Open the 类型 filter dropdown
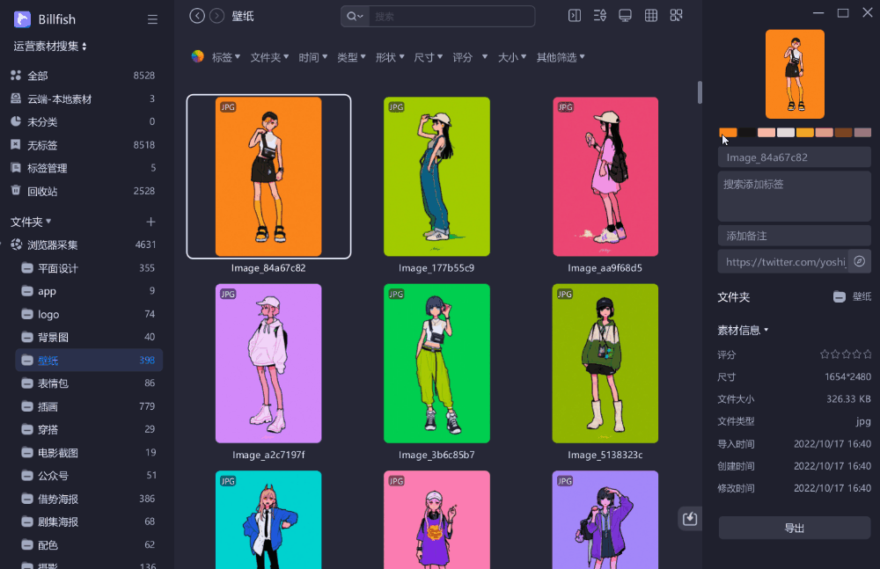 351,57
